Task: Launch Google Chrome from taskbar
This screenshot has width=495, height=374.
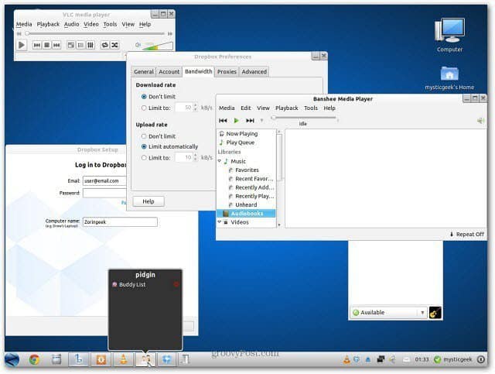Action: coord(34,360)
